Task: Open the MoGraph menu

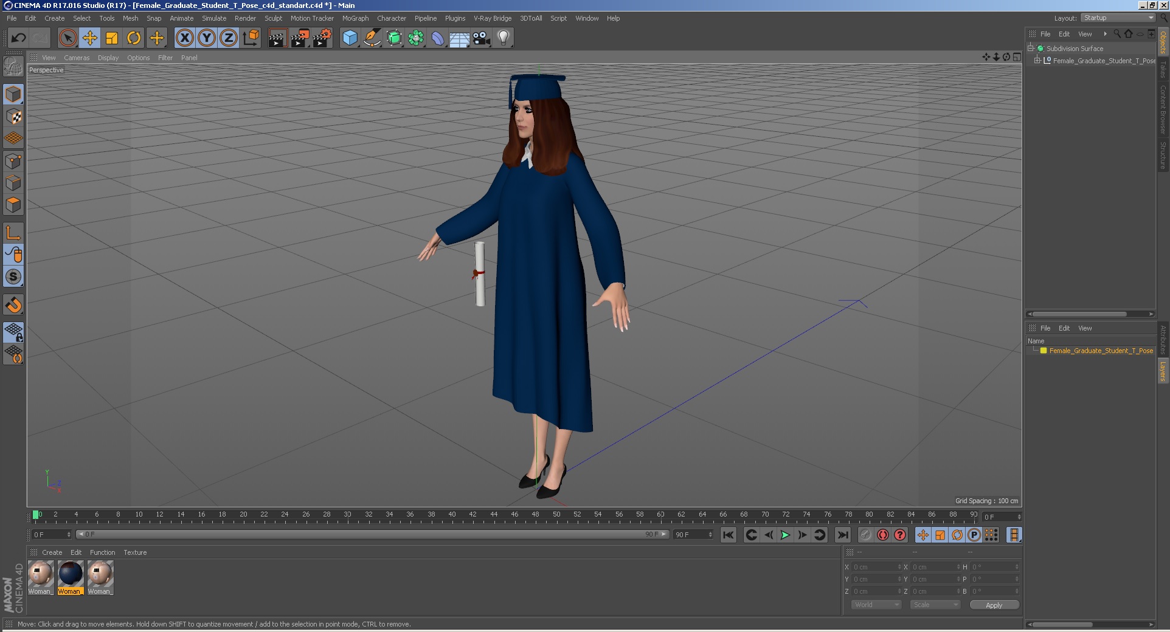Action: (355, 18)
